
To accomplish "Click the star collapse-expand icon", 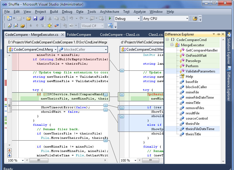I will (x=50, y=26).
